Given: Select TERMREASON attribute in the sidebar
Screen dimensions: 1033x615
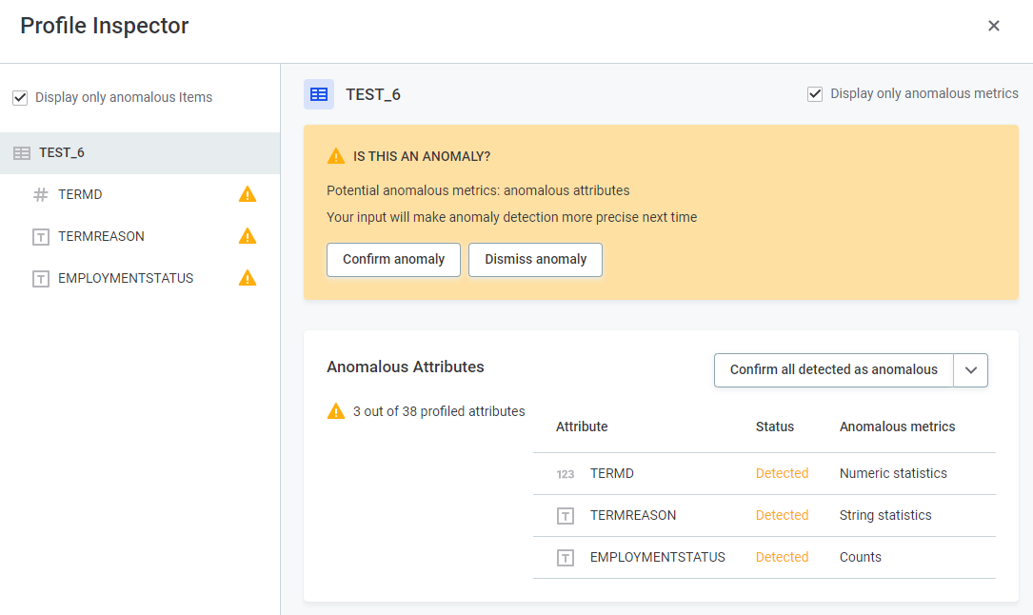Looking at the screenshot, I should click(x=101, y=236).
